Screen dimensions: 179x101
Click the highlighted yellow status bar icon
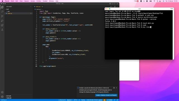coord(104,100)
